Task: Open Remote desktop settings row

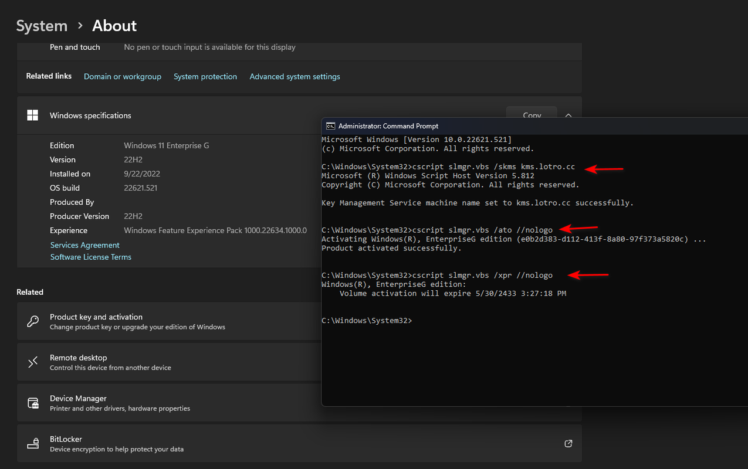Action: point(170,362)
